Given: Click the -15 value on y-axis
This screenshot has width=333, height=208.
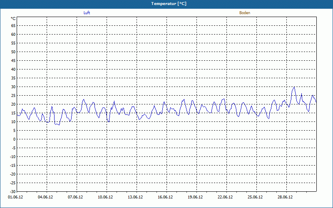Looking at the screenshot, I should pyautogui.click(x=12, y=166).
